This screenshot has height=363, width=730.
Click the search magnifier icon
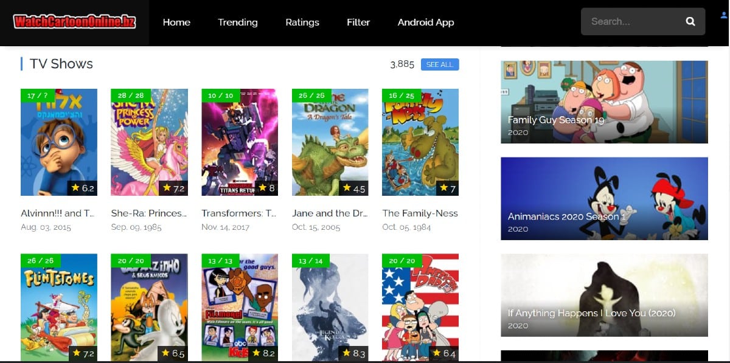coord(690,21)
